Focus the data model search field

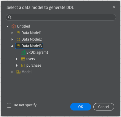tap(61, 17)
